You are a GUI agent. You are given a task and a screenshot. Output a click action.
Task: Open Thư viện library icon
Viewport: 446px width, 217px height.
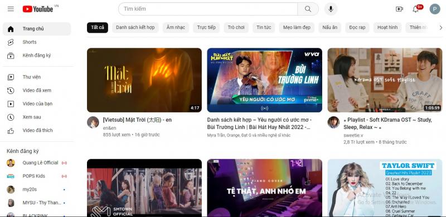(x=11, y=77)
